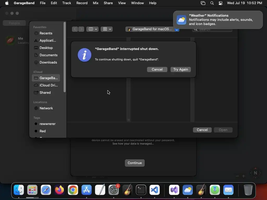This screenshot has height=200, width=267.
Task: Select Network under Locations
Action: point(46,108)
